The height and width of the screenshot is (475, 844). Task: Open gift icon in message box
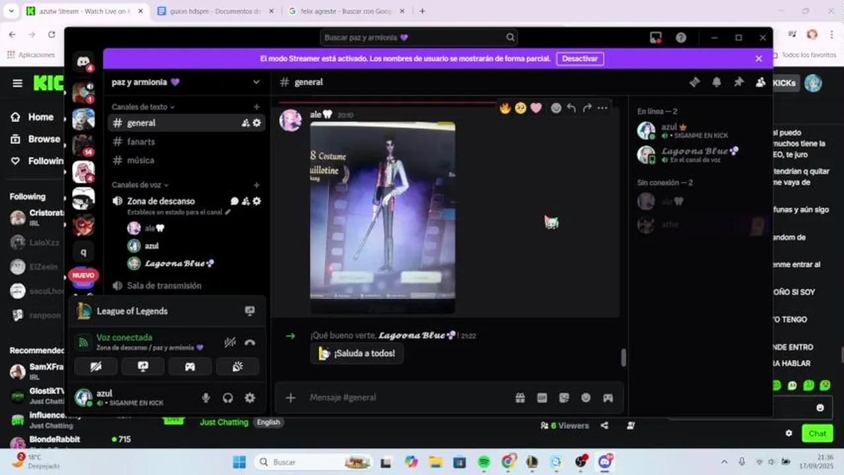520,397
